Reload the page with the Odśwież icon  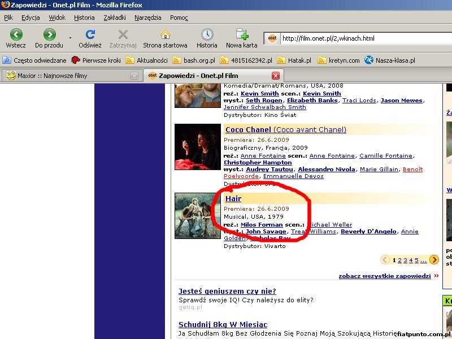click(x=90, y=34)
